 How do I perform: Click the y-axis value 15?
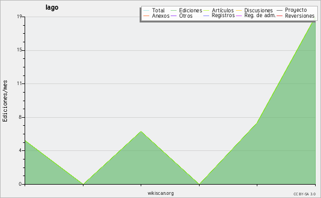19,50
